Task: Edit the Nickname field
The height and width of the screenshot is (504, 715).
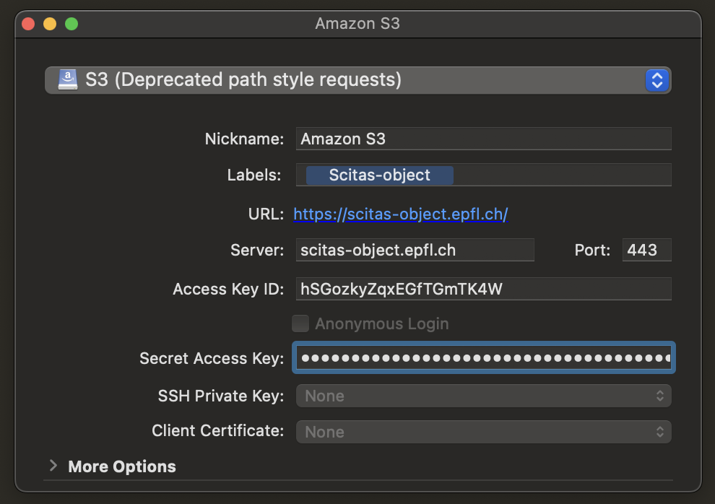Action: (483, 139)
